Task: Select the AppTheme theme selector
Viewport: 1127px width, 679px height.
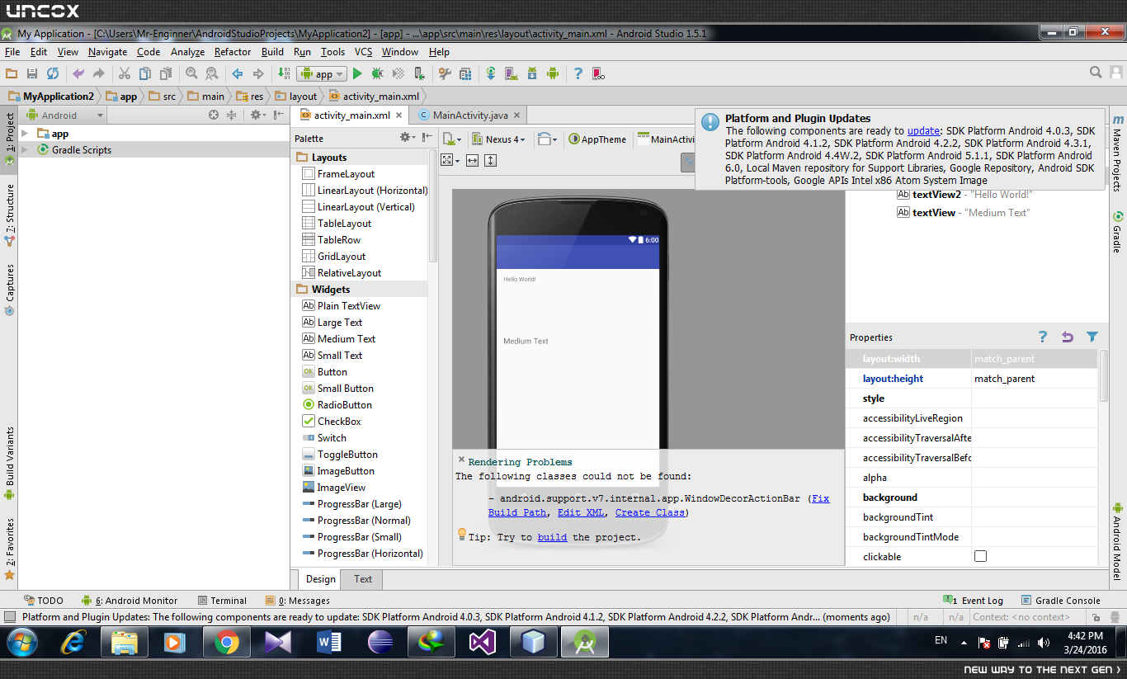Action: coord(597,139)
